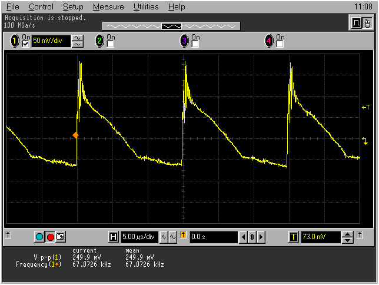Click the 5.00 µs/div timebase field

click(139, 237)
